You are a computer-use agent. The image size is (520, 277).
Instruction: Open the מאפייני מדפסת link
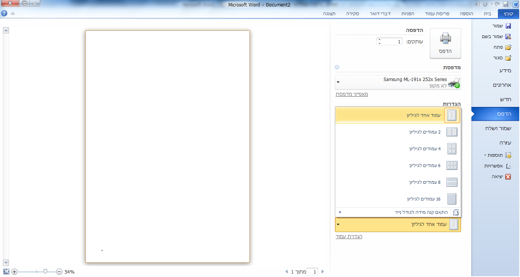coord(352,94)
